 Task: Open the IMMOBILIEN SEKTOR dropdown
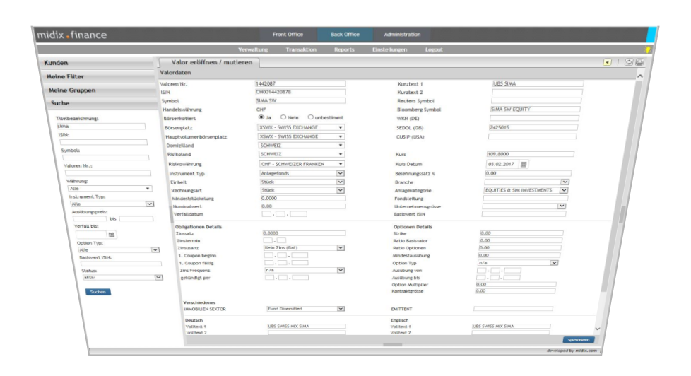pos(306,309)
